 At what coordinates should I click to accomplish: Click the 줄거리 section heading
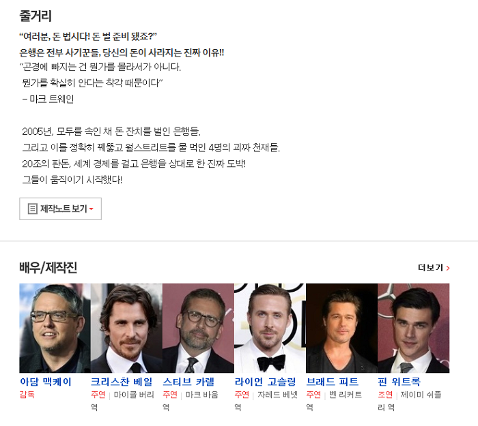click(x=36, y=16)
